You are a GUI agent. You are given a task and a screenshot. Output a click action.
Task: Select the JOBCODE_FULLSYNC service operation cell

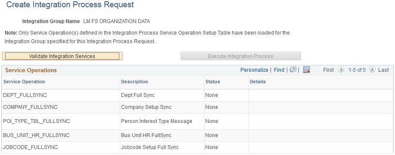(61, 147)
